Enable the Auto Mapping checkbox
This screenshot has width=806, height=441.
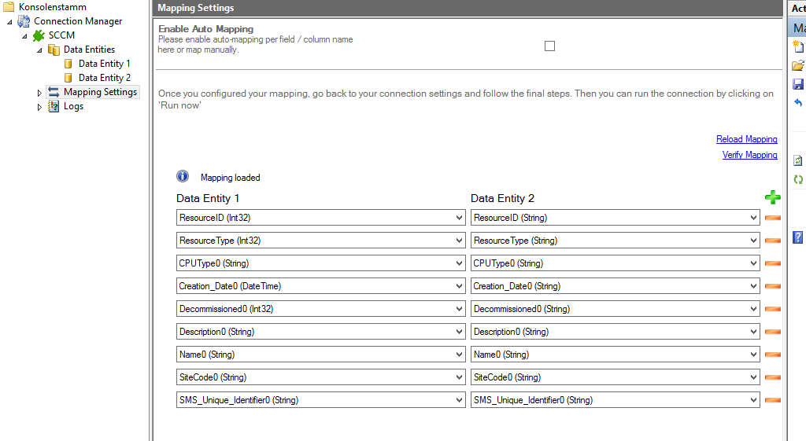tap(549, 46)
